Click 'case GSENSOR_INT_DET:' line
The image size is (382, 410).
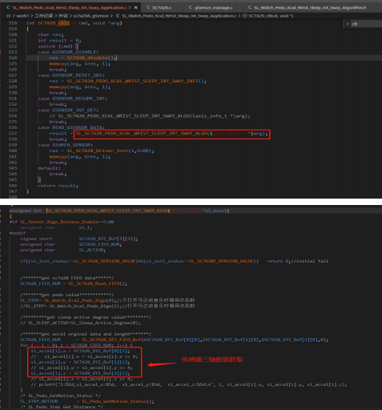(68, 111)
